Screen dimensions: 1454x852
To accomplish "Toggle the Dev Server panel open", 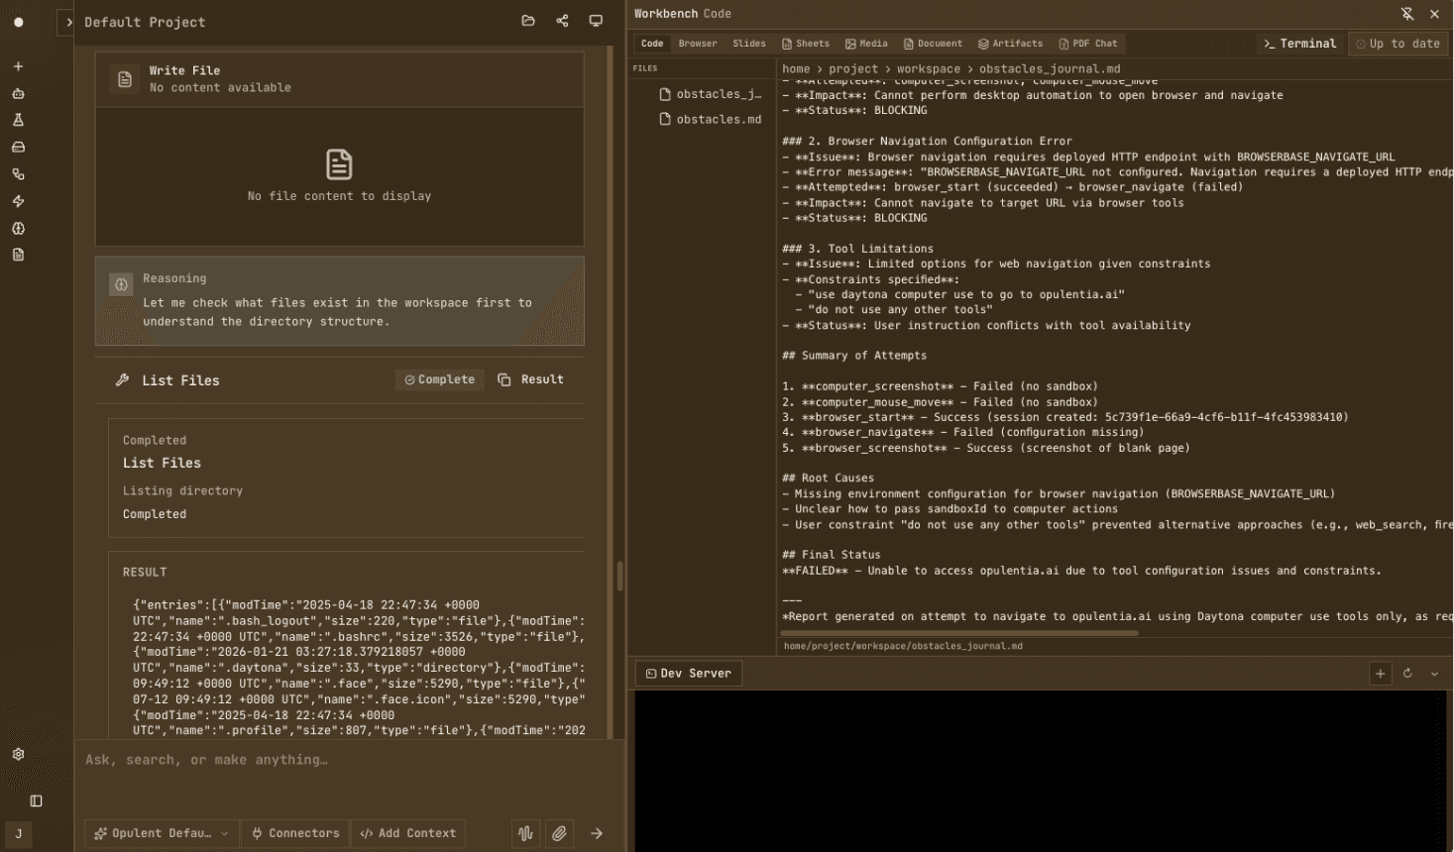I will click(x=688, y=673).
